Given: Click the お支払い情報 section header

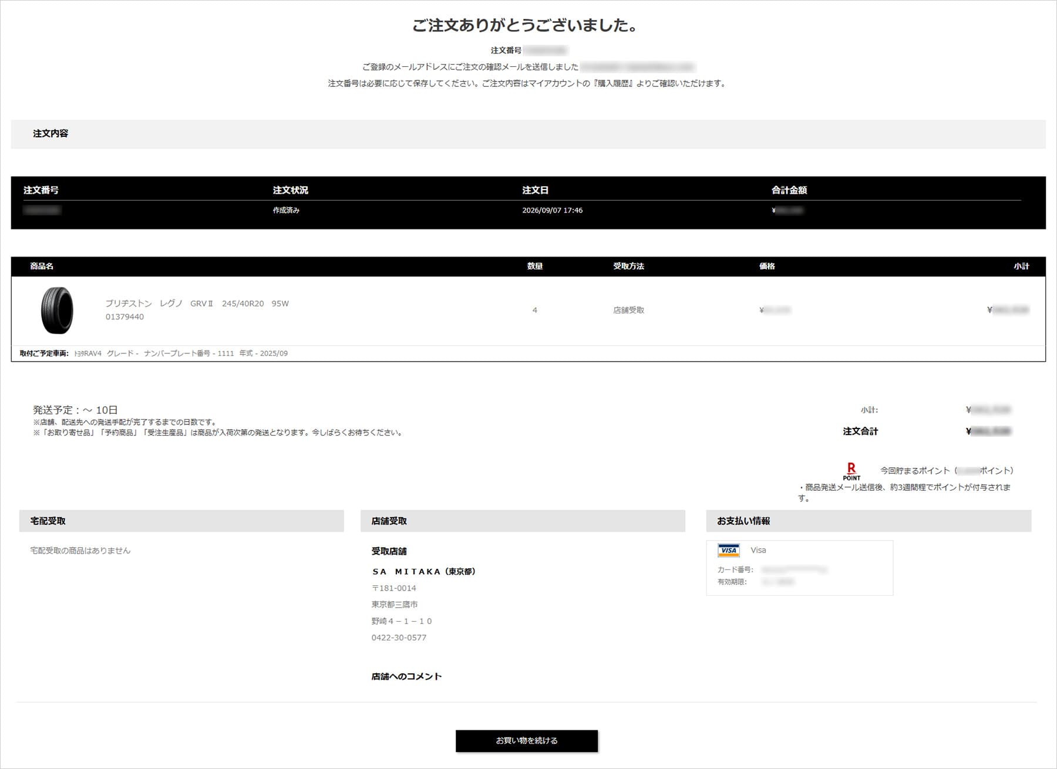Looking at the screenshot, I should 869,521.
